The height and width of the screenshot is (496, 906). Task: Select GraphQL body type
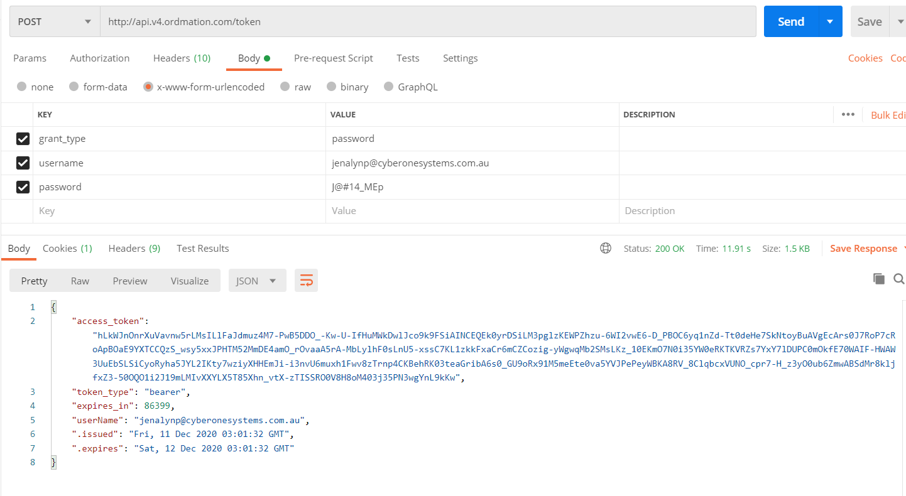click(x=388, y=87)
